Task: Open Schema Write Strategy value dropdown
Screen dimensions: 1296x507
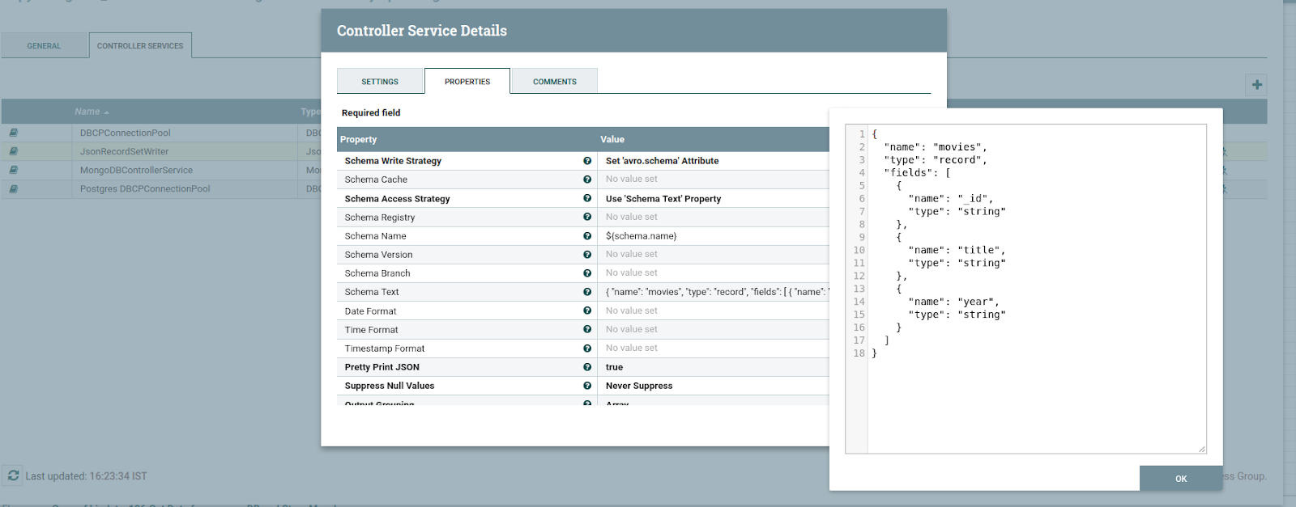Action: [662, 161]
